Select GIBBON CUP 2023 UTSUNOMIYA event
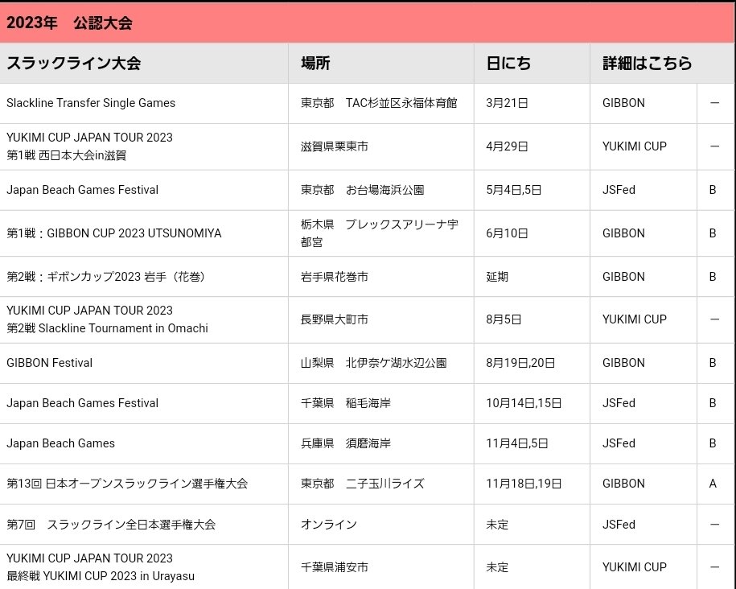The width and height of the screenshot is (736, 589). [114, 233]
